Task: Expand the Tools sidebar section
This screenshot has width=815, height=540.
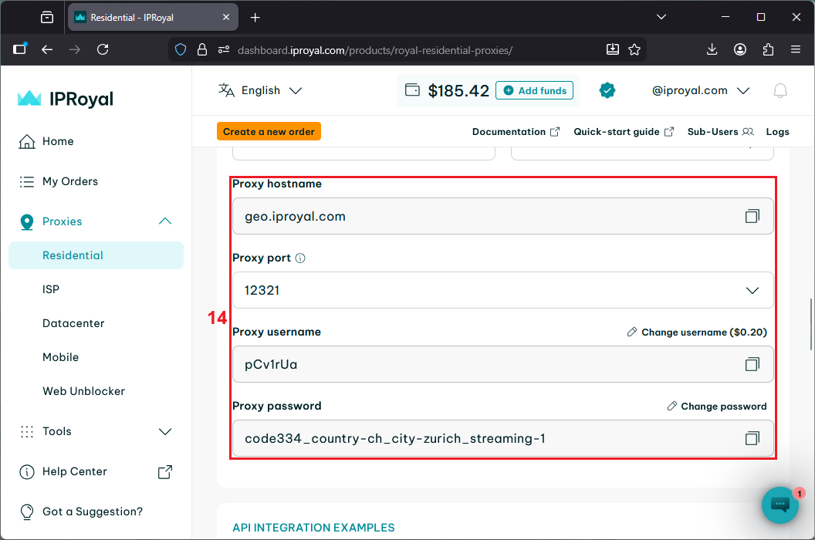Action: [164, 431]
